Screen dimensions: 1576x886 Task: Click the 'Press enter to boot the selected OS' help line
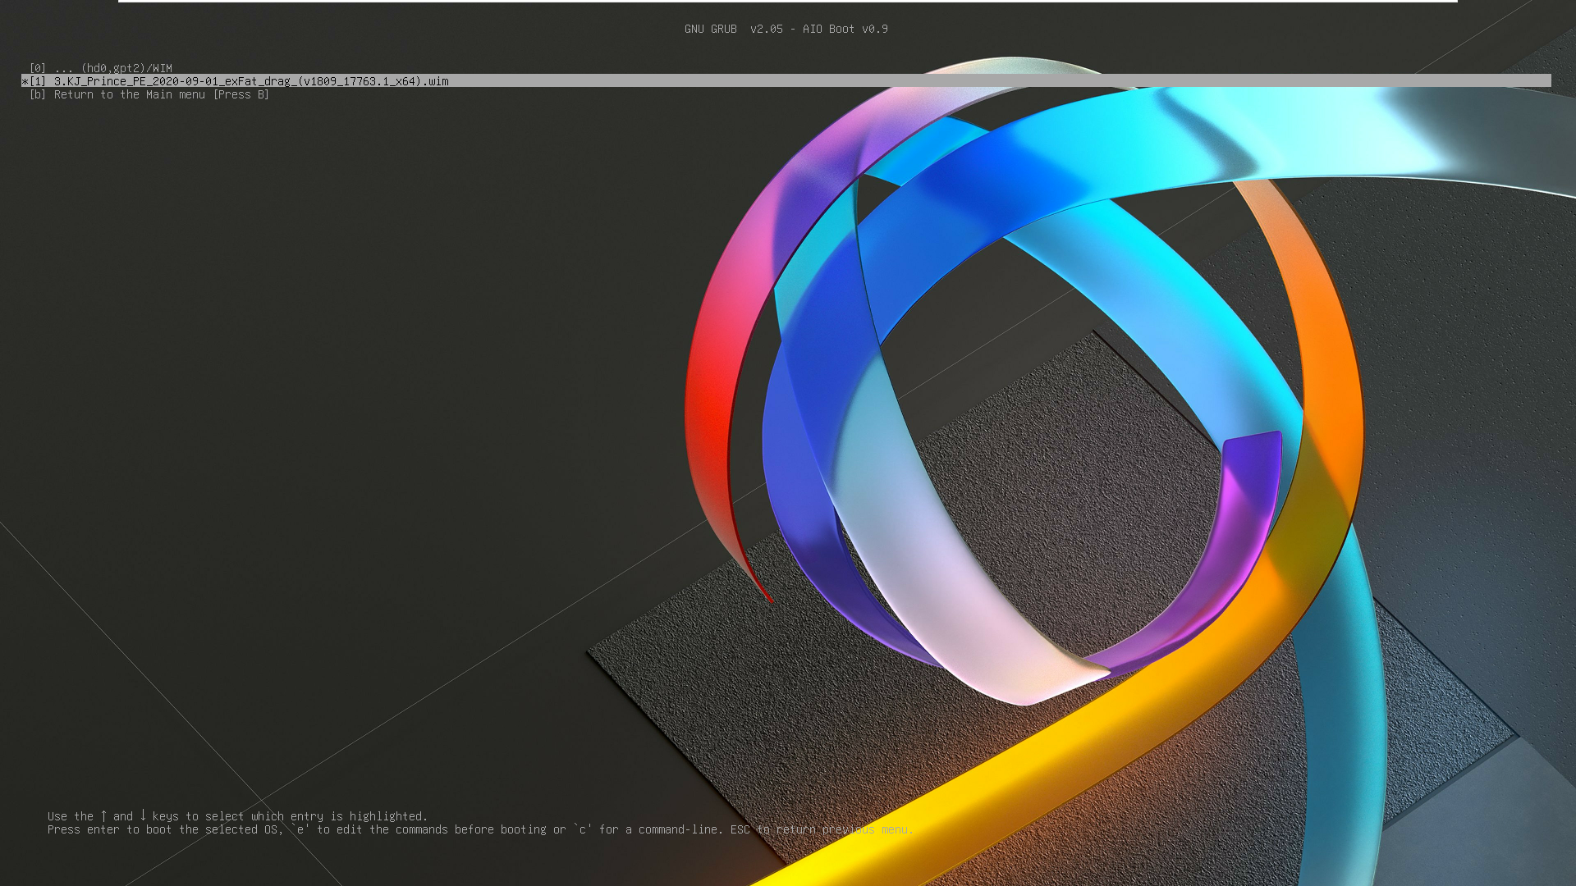tap(480, 829)
